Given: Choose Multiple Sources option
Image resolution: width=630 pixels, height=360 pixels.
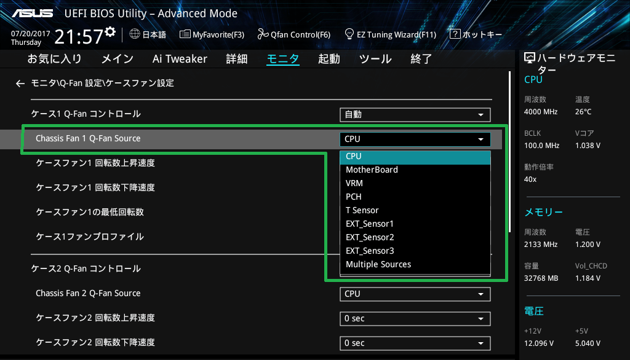Looking at the screenshot, I should tap(415, 265).
